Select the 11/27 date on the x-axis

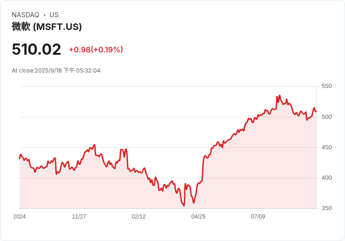click(79, 217)
